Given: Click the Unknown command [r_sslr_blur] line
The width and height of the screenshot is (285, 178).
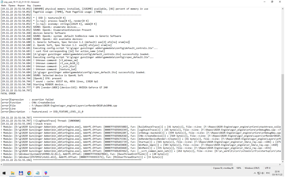Looking at the screenshot, I should tap(38, 66).
